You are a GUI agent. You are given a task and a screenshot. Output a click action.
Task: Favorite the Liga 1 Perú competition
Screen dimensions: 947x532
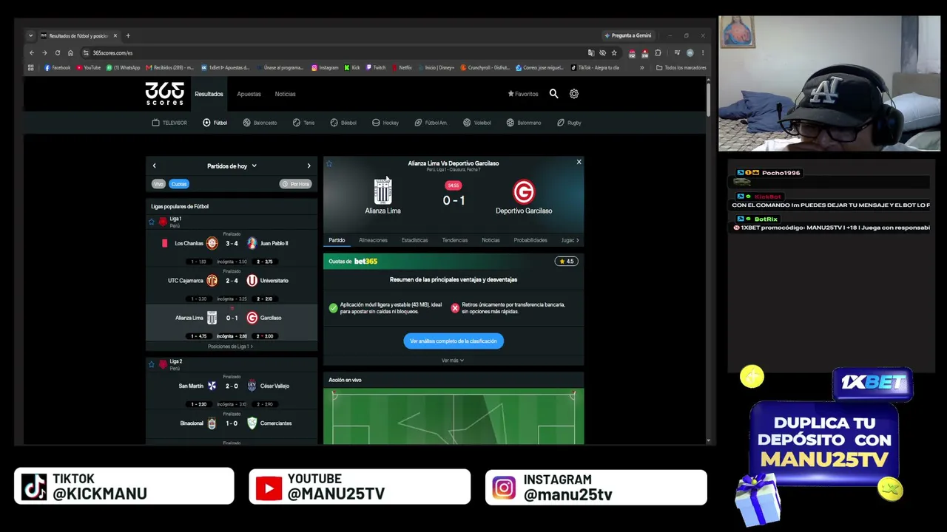(152, 222)
